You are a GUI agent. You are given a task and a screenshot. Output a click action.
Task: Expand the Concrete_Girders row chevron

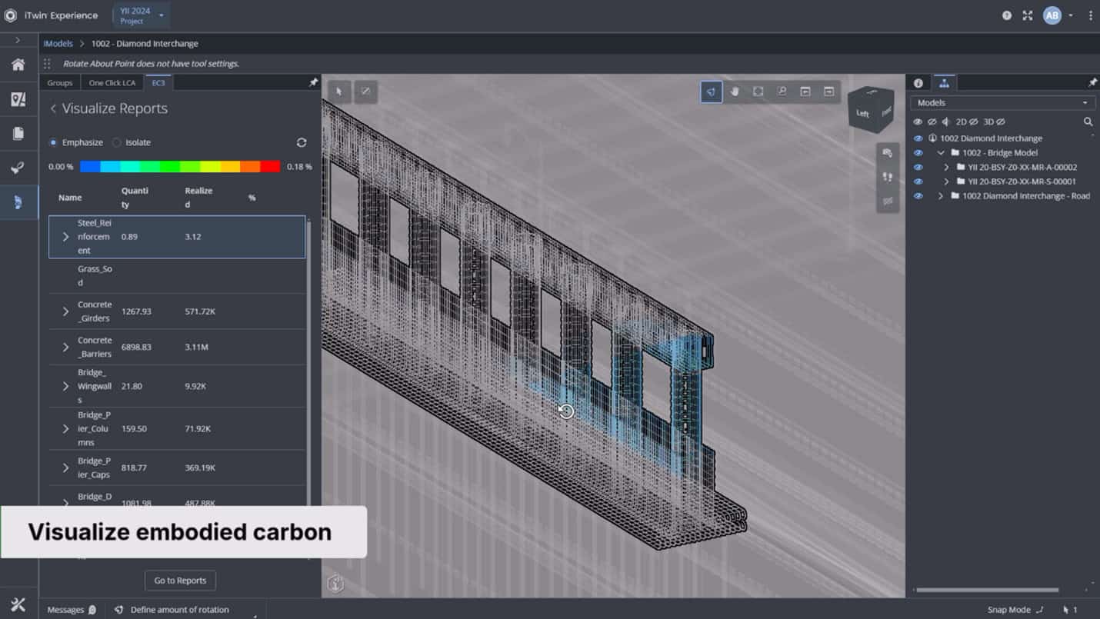[x=65, y=311]
